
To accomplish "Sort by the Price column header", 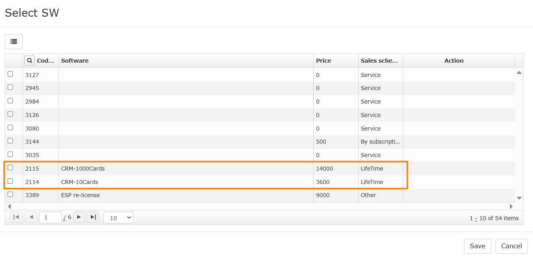I will 323,61.
